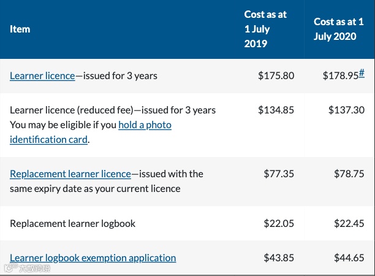Viewport: 375px width, 276px height.
Task: Click the 'Item' column header
Action: pos(20,29)
